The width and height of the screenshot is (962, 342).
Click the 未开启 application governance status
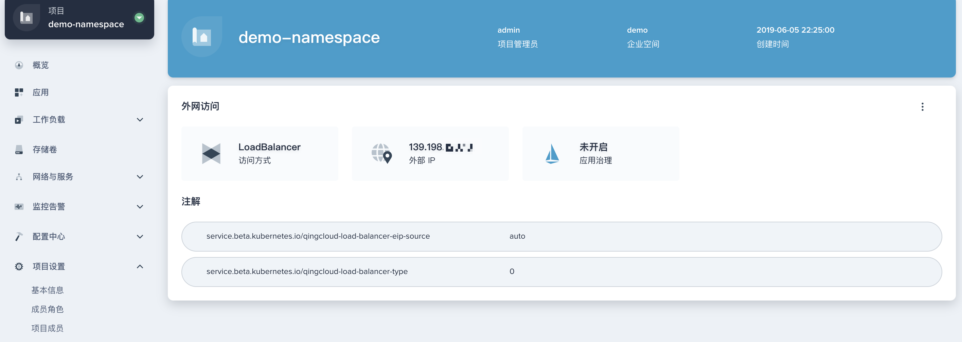point(593,147)
